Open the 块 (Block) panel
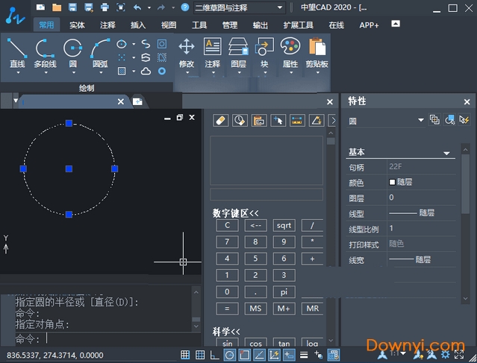 tap(264, 54)
